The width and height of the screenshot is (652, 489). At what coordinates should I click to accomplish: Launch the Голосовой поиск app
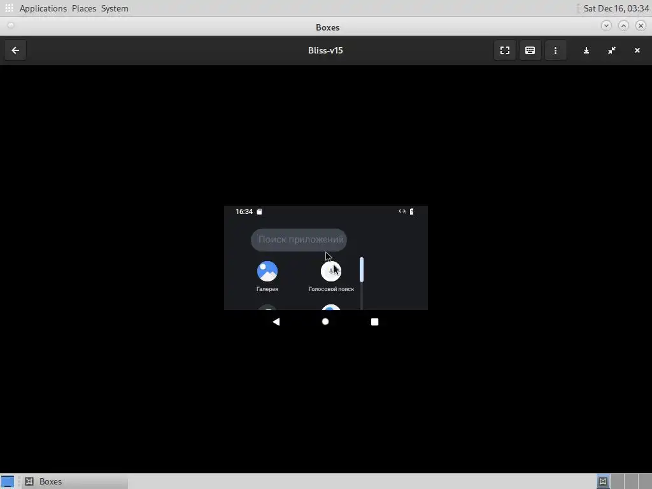pyautogui.click(x=331, y=271)
